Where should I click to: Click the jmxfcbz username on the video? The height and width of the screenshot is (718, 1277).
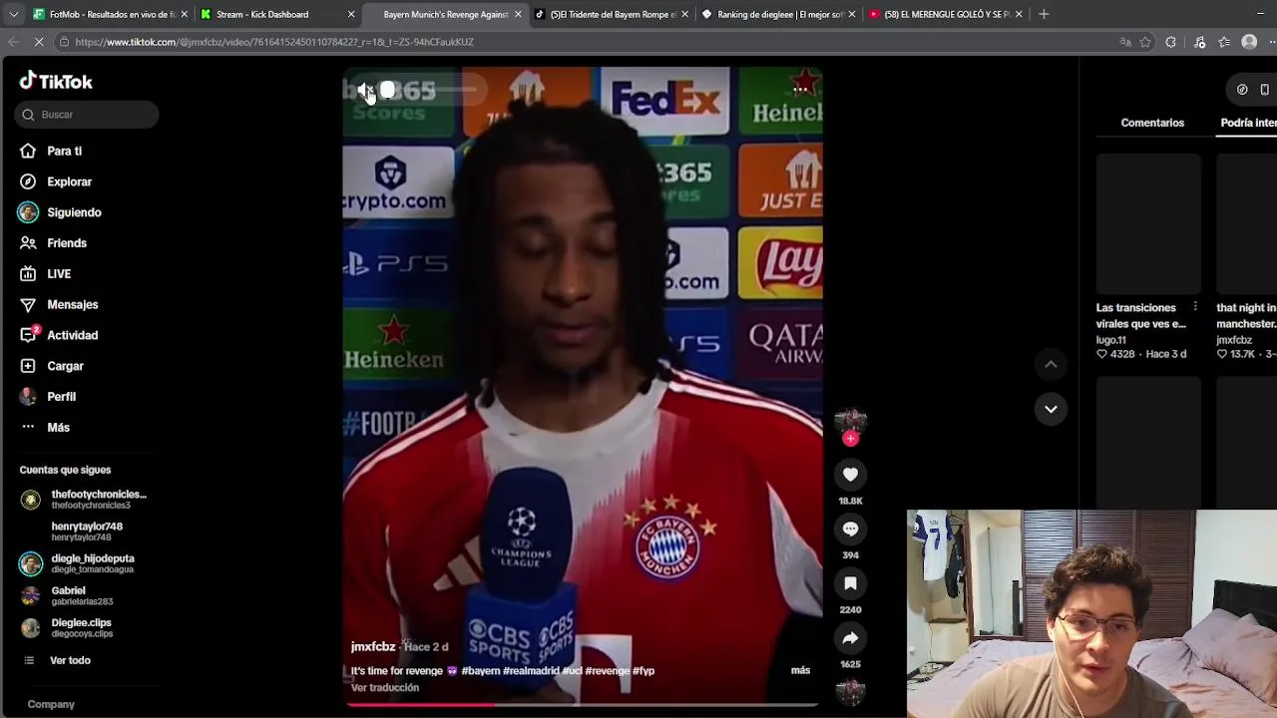pyautogui.click(x=373, y=646)
